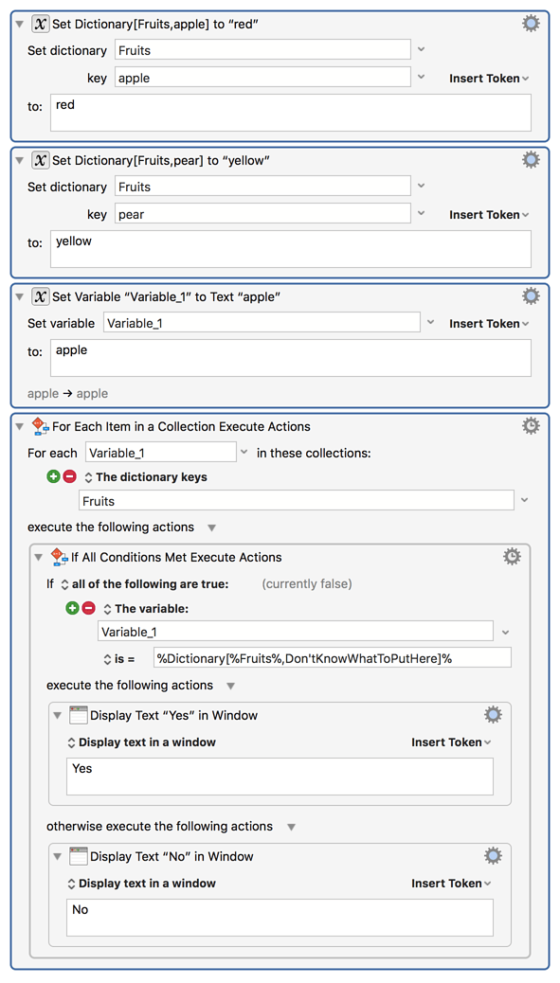Open gear menu for Display Text Yes action

tap(493, 714)
